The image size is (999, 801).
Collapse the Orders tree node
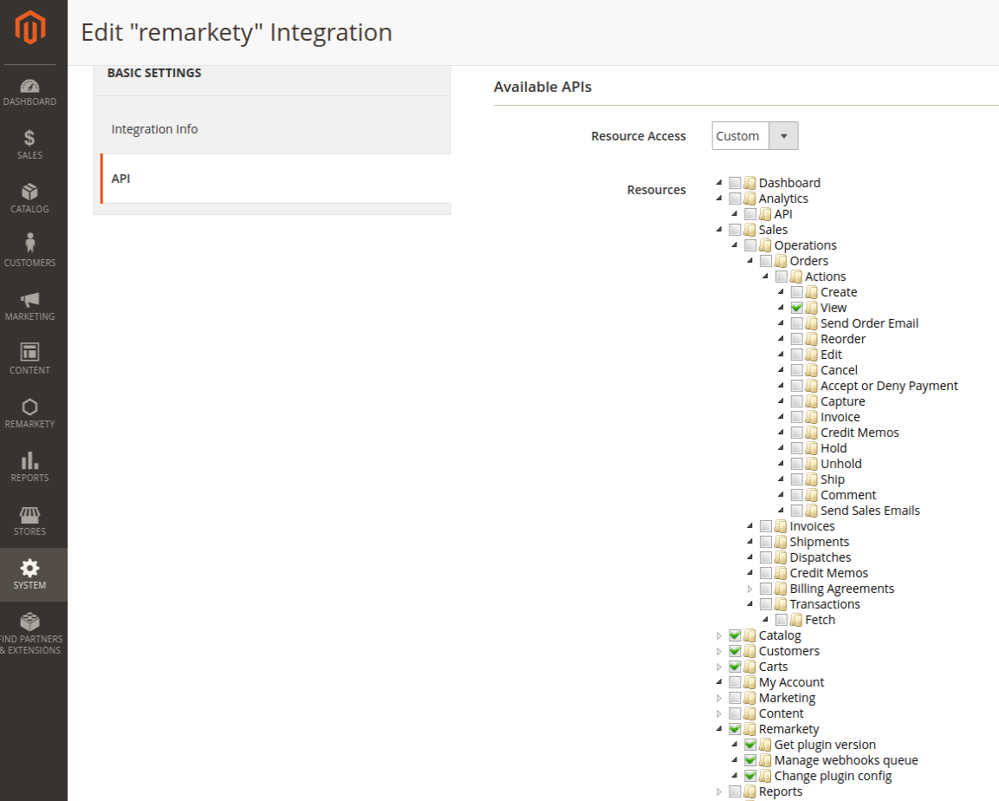click(749, 261)
